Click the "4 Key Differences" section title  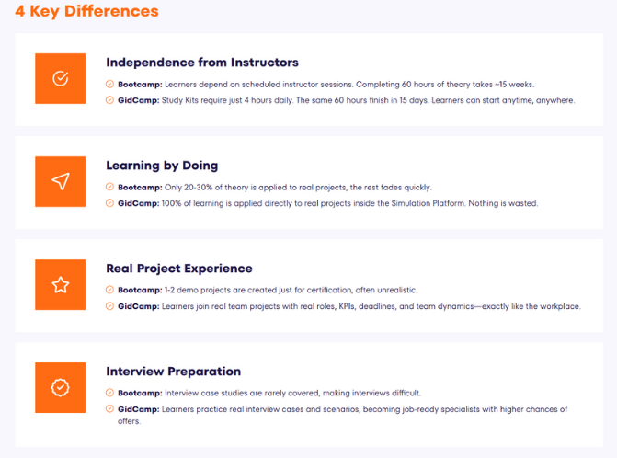86,12
